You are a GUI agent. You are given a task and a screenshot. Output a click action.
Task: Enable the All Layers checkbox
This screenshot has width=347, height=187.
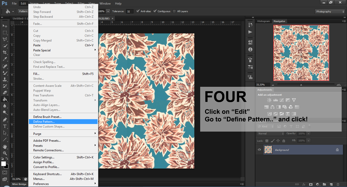174,11
